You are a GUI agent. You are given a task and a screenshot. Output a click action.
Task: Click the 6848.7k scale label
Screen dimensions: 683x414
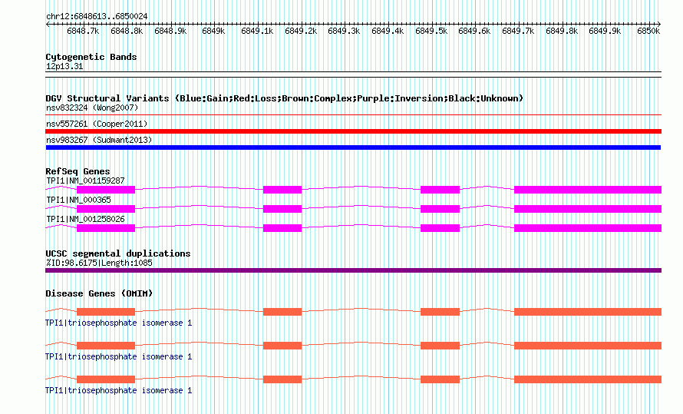(83, 31)
